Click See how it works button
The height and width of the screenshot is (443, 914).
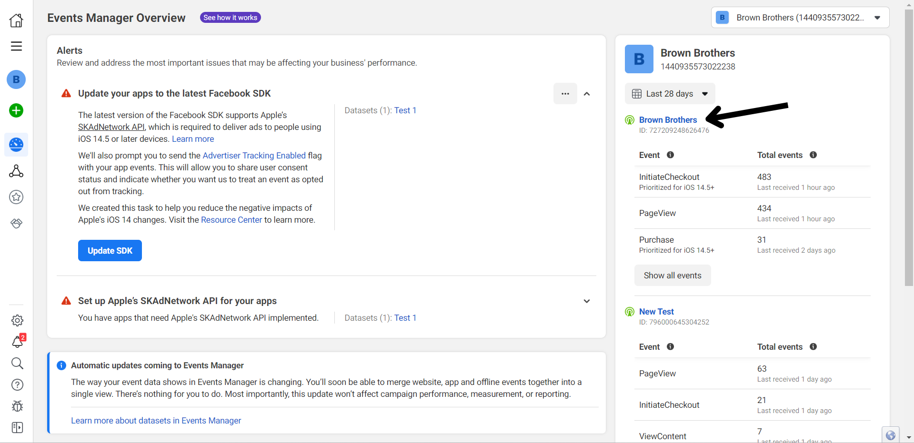point(230,18)
